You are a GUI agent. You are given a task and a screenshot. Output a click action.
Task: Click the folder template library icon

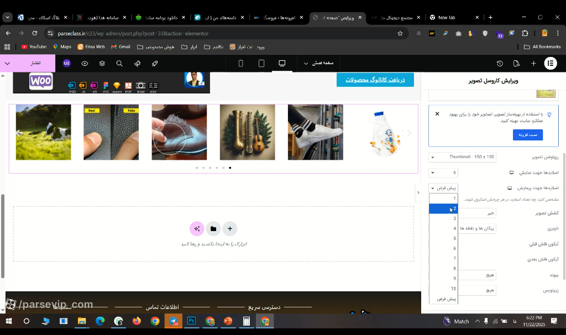pos(213,228)
